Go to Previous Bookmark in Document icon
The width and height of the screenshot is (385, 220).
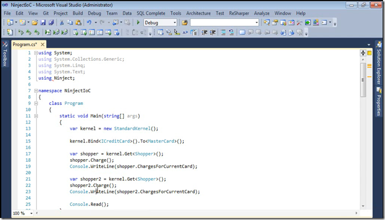pyautogui.click(x=283, y=32)
